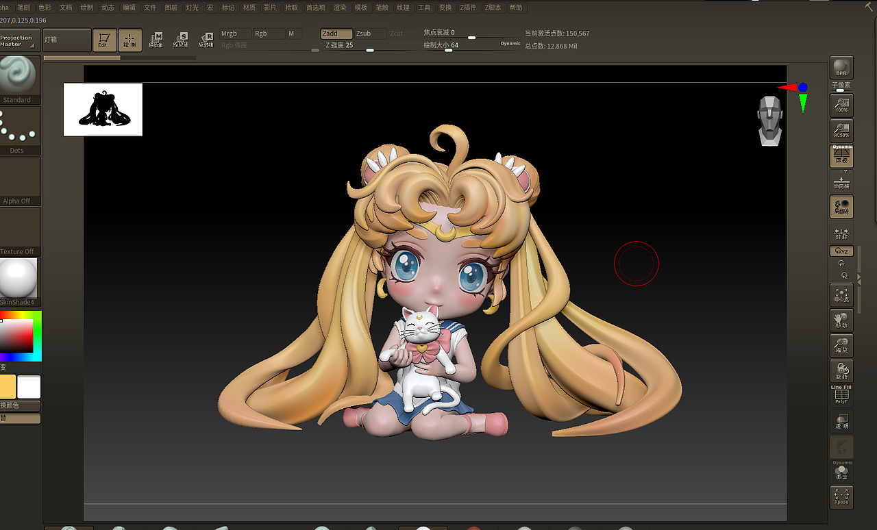
Task: Select the white secondary color swatch
Action: click(x=29, y=387)
